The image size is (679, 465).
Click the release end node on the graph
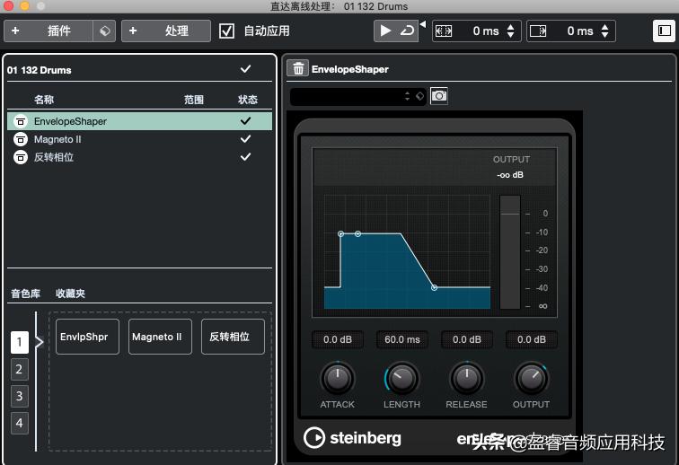click(435, 287)
